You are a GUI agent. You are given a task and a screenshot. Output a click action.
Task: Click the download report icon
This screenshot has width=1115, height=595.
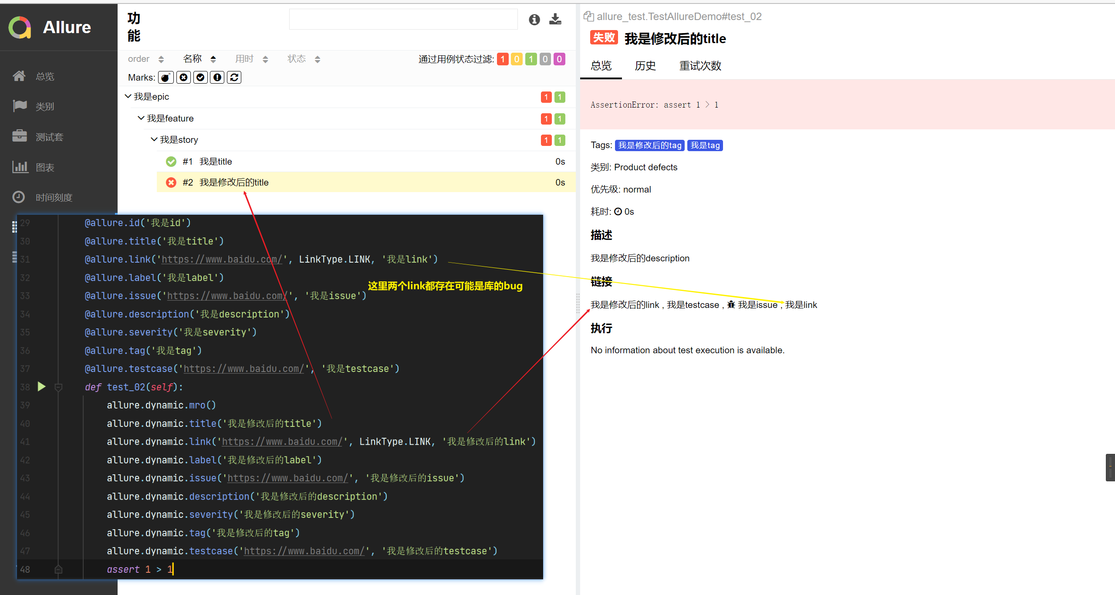(555, 19)
